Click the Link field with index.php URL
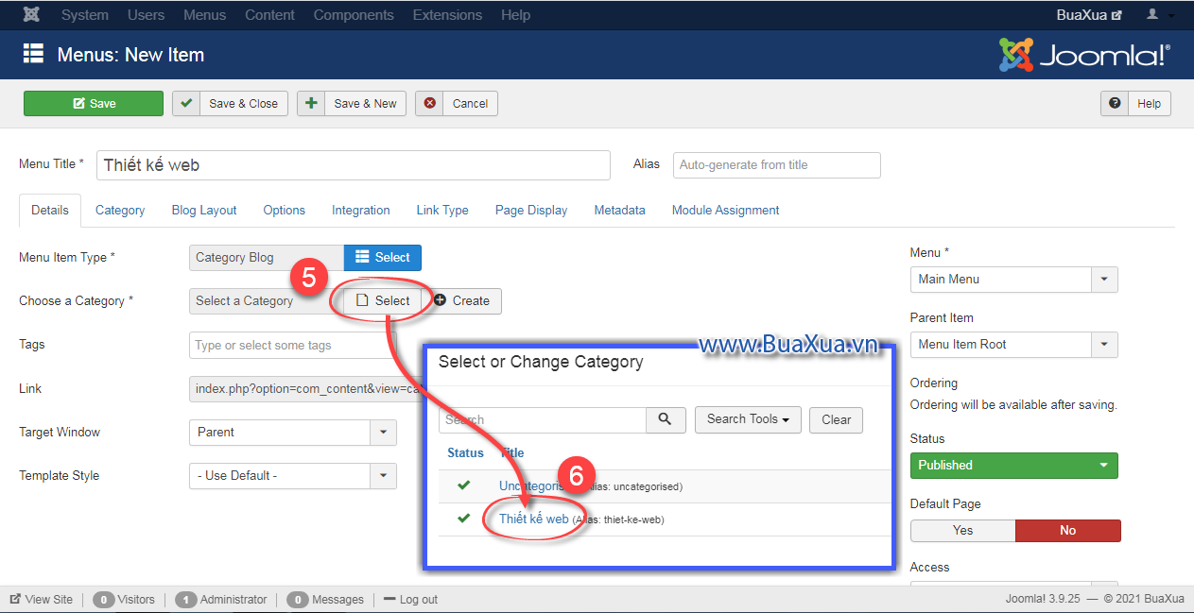 point(307,389)
